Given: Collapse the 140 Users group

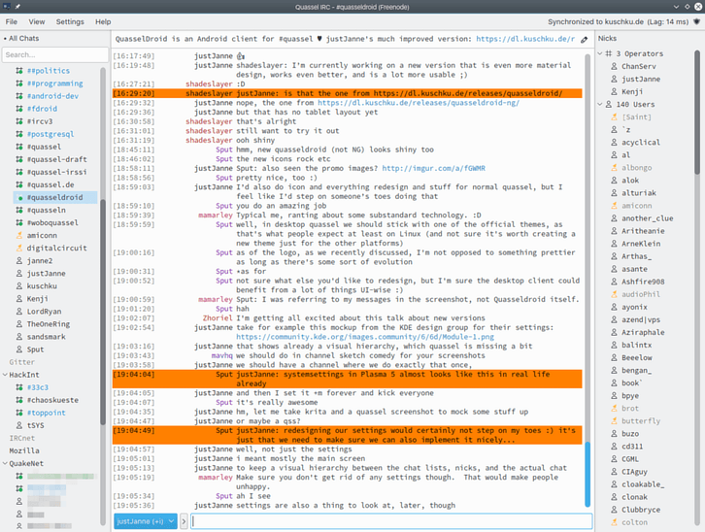Looking at the screenshot, I should 600,104.
